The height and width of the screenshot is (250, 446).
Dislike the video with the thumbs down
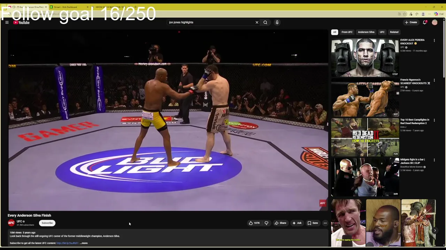[266, 223]
